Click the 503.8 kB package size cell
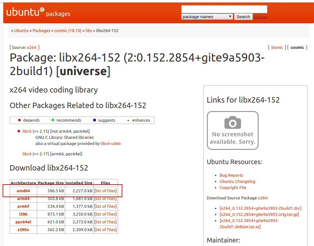The image size is (314, 246). pyautogui.click(x=51, y=198)
